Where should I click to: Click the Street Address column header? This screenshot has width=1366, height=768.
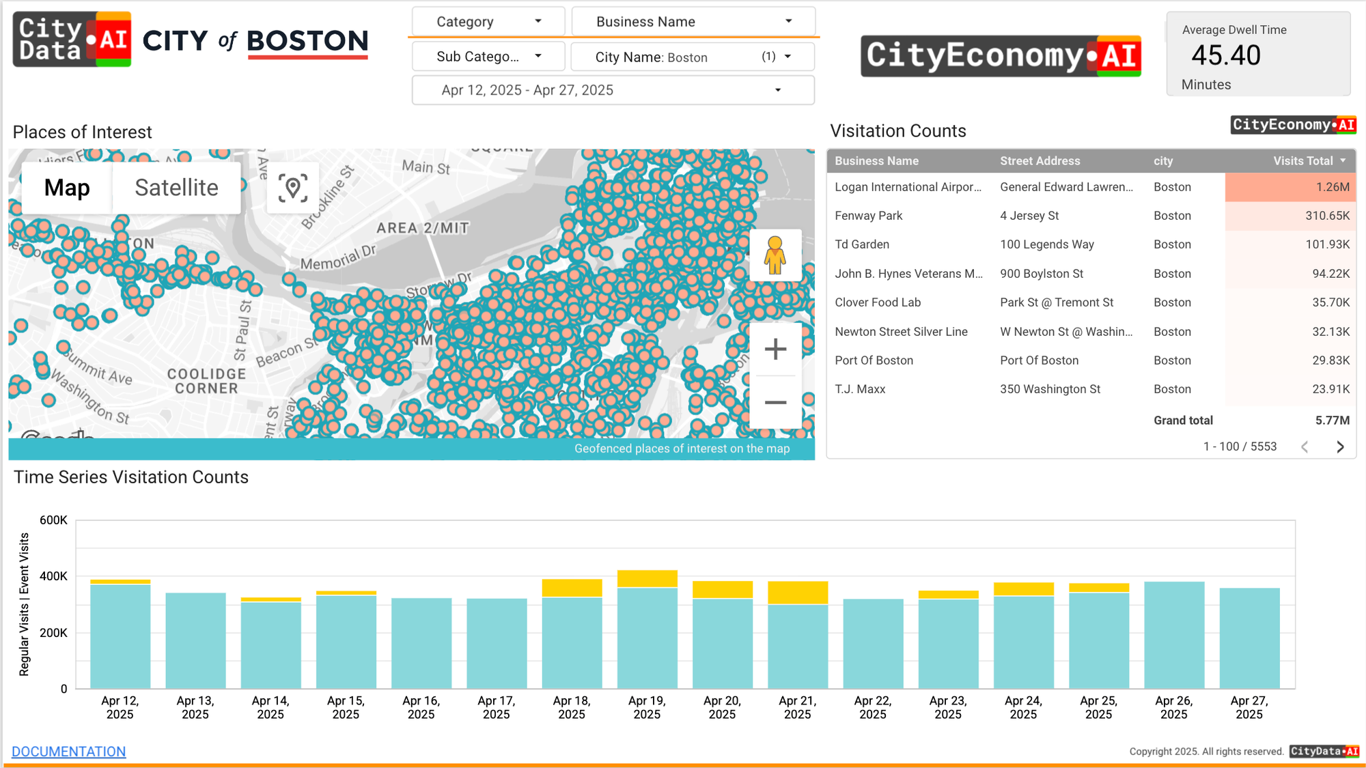pos(1040,161)
